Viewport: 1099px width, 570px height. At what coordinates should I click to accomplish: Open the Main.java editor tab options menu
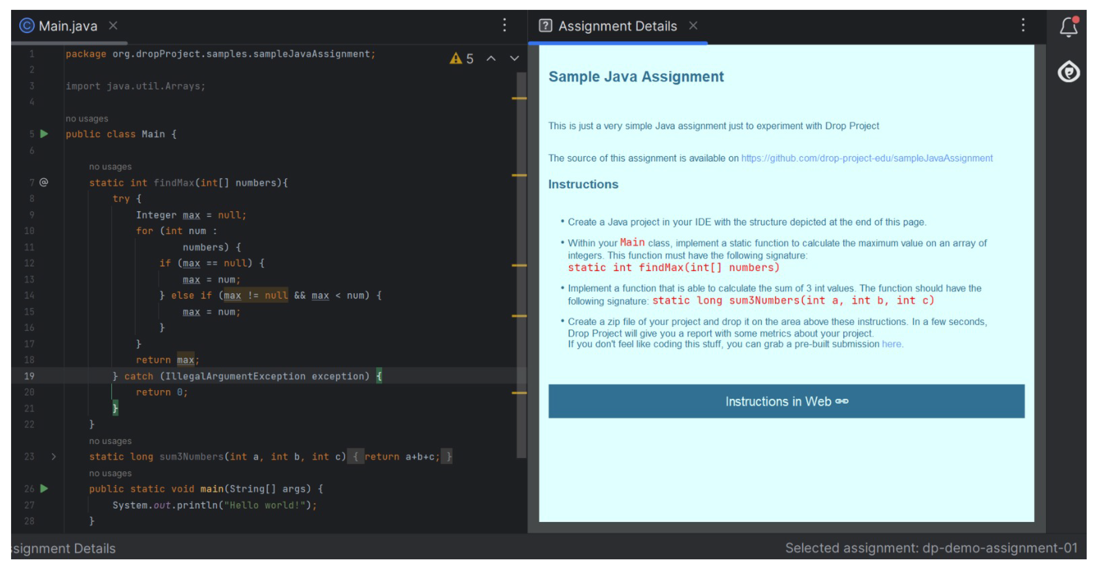coord(504,25)
